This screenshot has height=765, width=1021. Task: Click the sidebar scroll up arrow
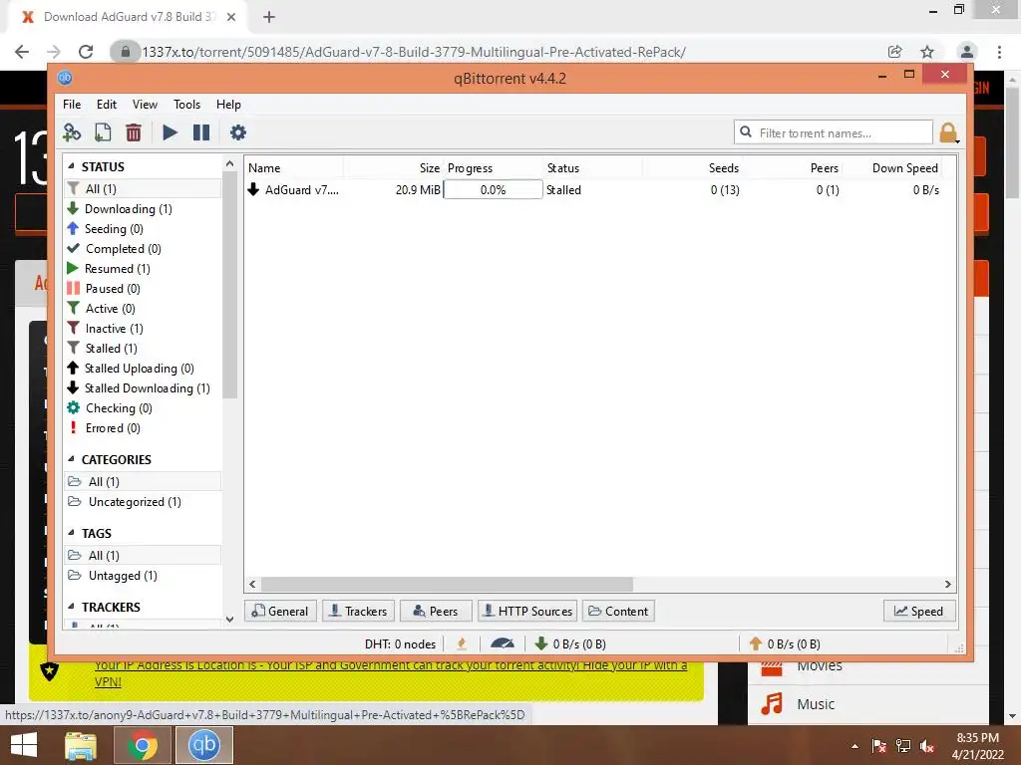229,164
